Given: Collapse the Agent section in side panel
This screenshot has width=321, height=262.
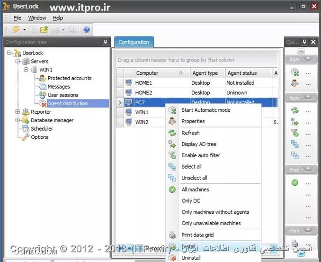Looking at the screenshot, I should (x=308, y=59).
